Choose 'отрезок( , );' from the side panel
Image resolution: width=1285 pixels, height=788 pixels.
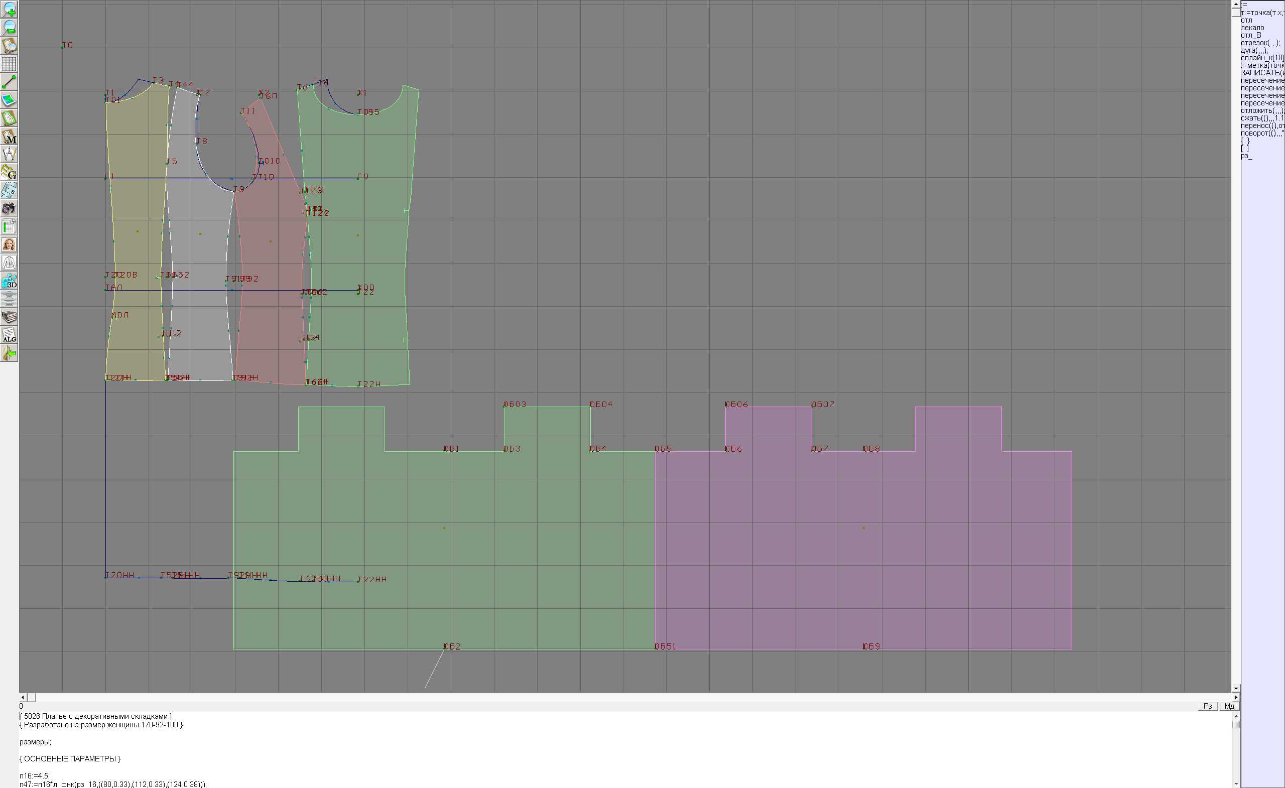[x=1260, y=43]
